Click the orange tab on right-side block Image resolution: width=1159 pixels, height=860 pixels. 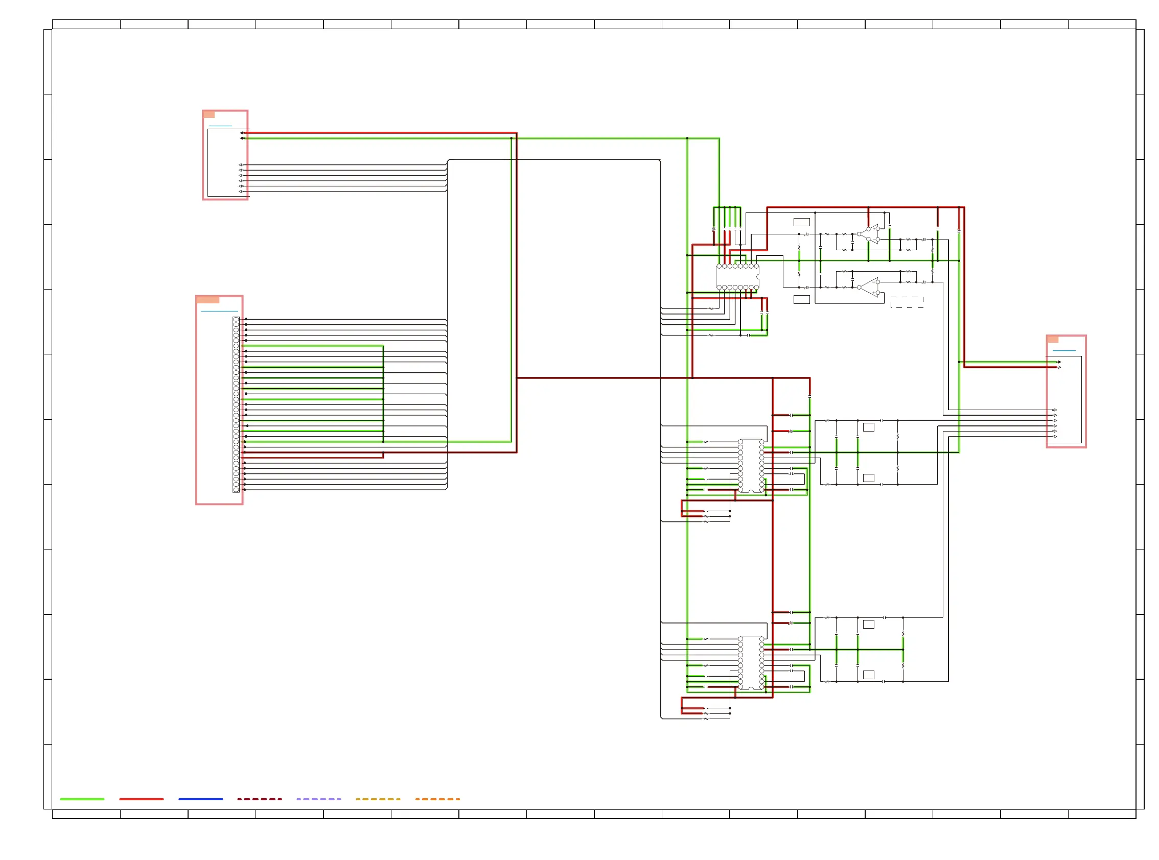click(x=1053, y=340)
